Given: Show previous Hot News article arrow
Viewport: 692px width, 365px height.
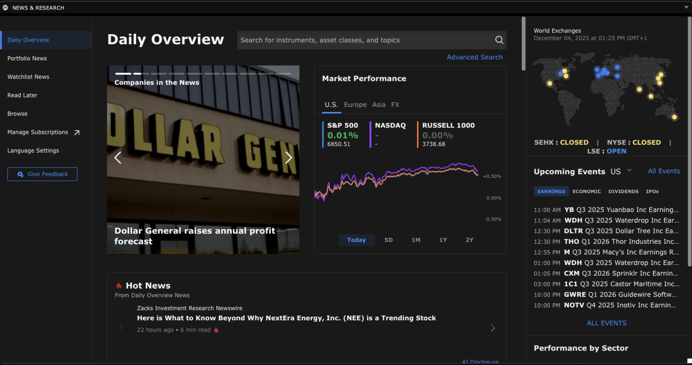Looking at the screenshot, I should [121, 328].
